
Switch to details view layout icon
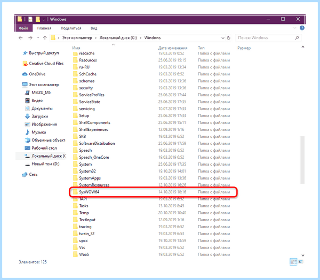point(293,262)
